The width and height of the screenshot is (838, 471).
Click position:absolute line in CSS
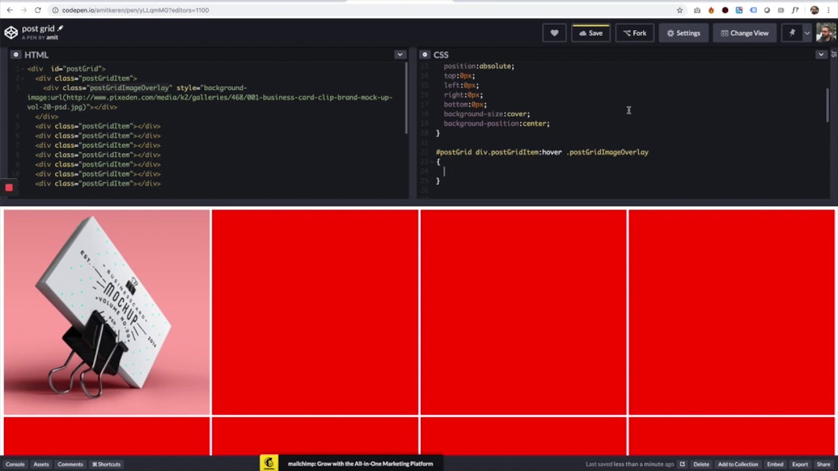point(479,66)
